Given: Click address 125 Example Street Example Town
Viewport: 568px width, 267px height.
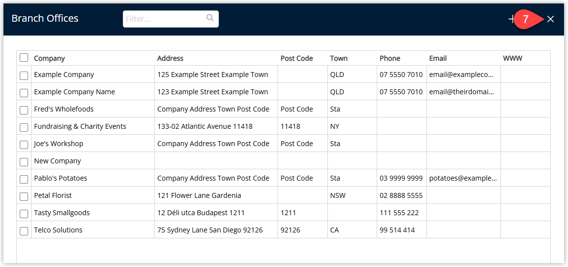Looking at the screenshot, I should pyautogui.click(x=213, y=75).
